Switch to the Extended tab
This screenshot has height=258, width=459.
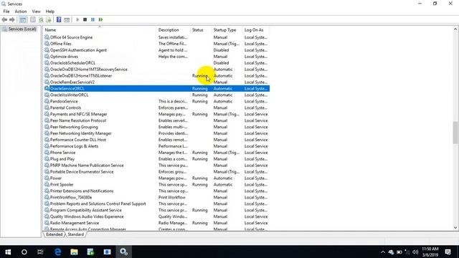tap(55, 234)
